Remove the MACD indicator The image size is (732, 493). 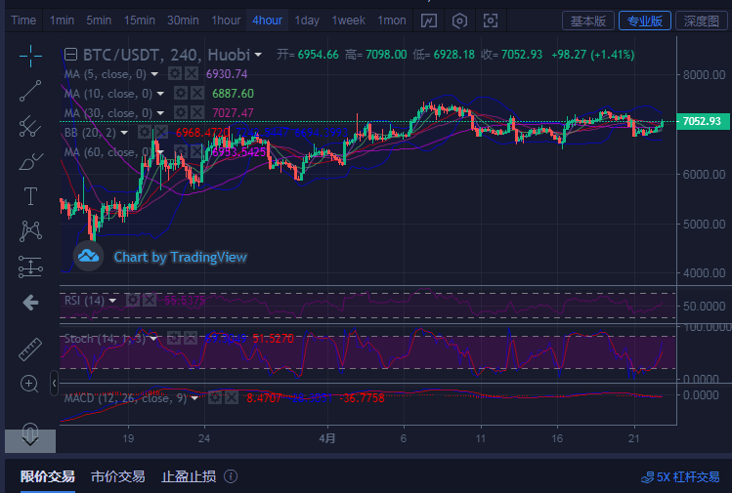point(232,398)
